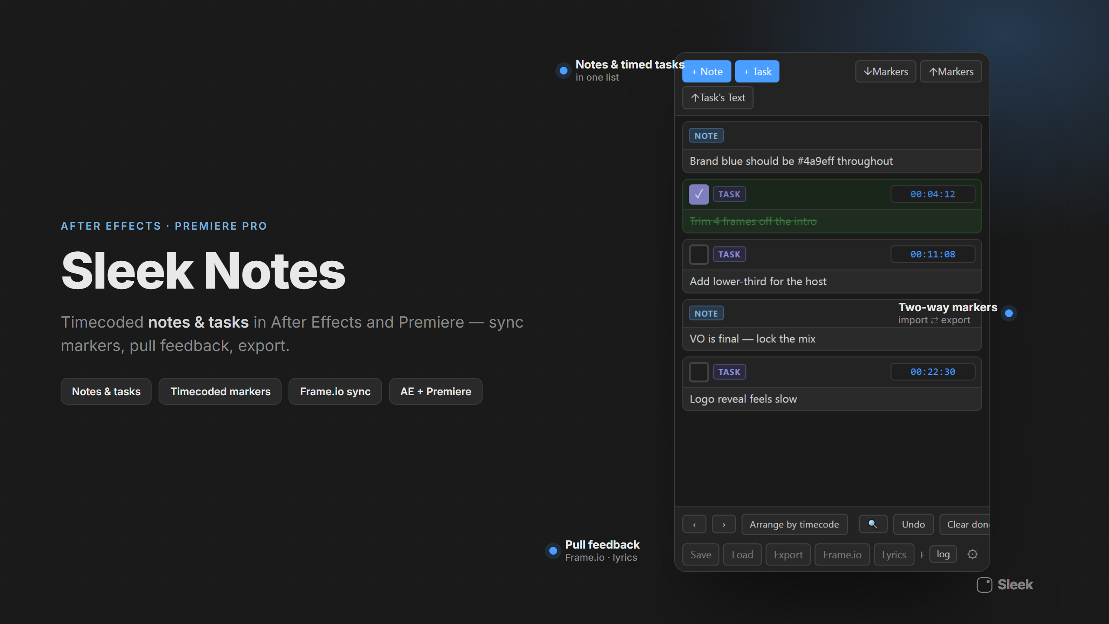Click the Pull feedback callout label
The height and width of the screenshot is (624, 1109).
(x=602, y=545)
